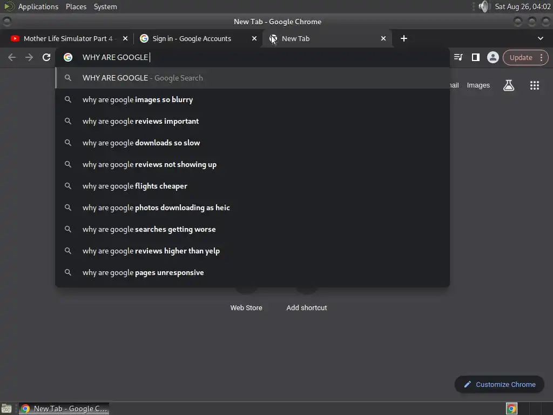This screenshot has height=415, width=553.
Task: Open the Places menu
Action: (x=76, y=6)
